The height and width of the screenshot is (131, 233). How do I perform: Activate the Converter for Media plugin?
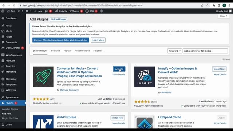pyautogui.click(x=119, y=69)
